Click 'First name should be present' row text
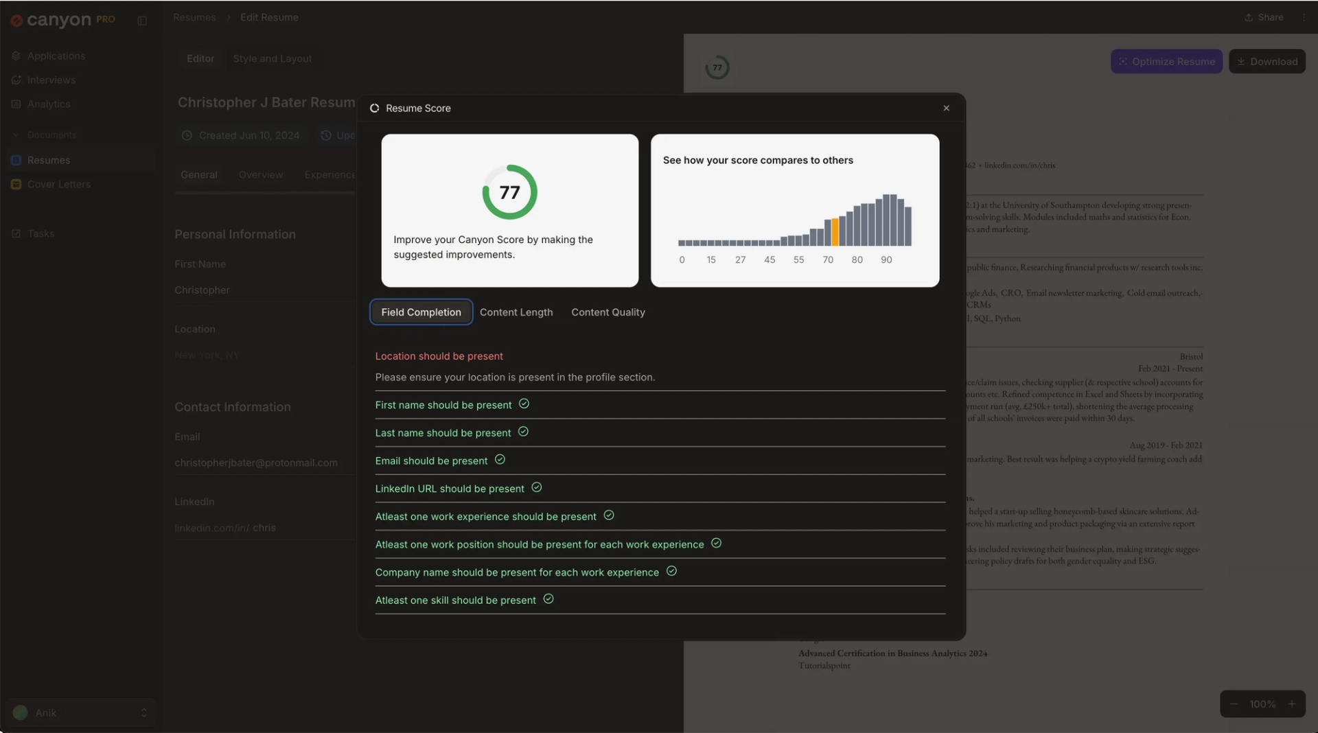This screenshot has width=1318, height=733. pyautogui.click(x=443, y=405)
